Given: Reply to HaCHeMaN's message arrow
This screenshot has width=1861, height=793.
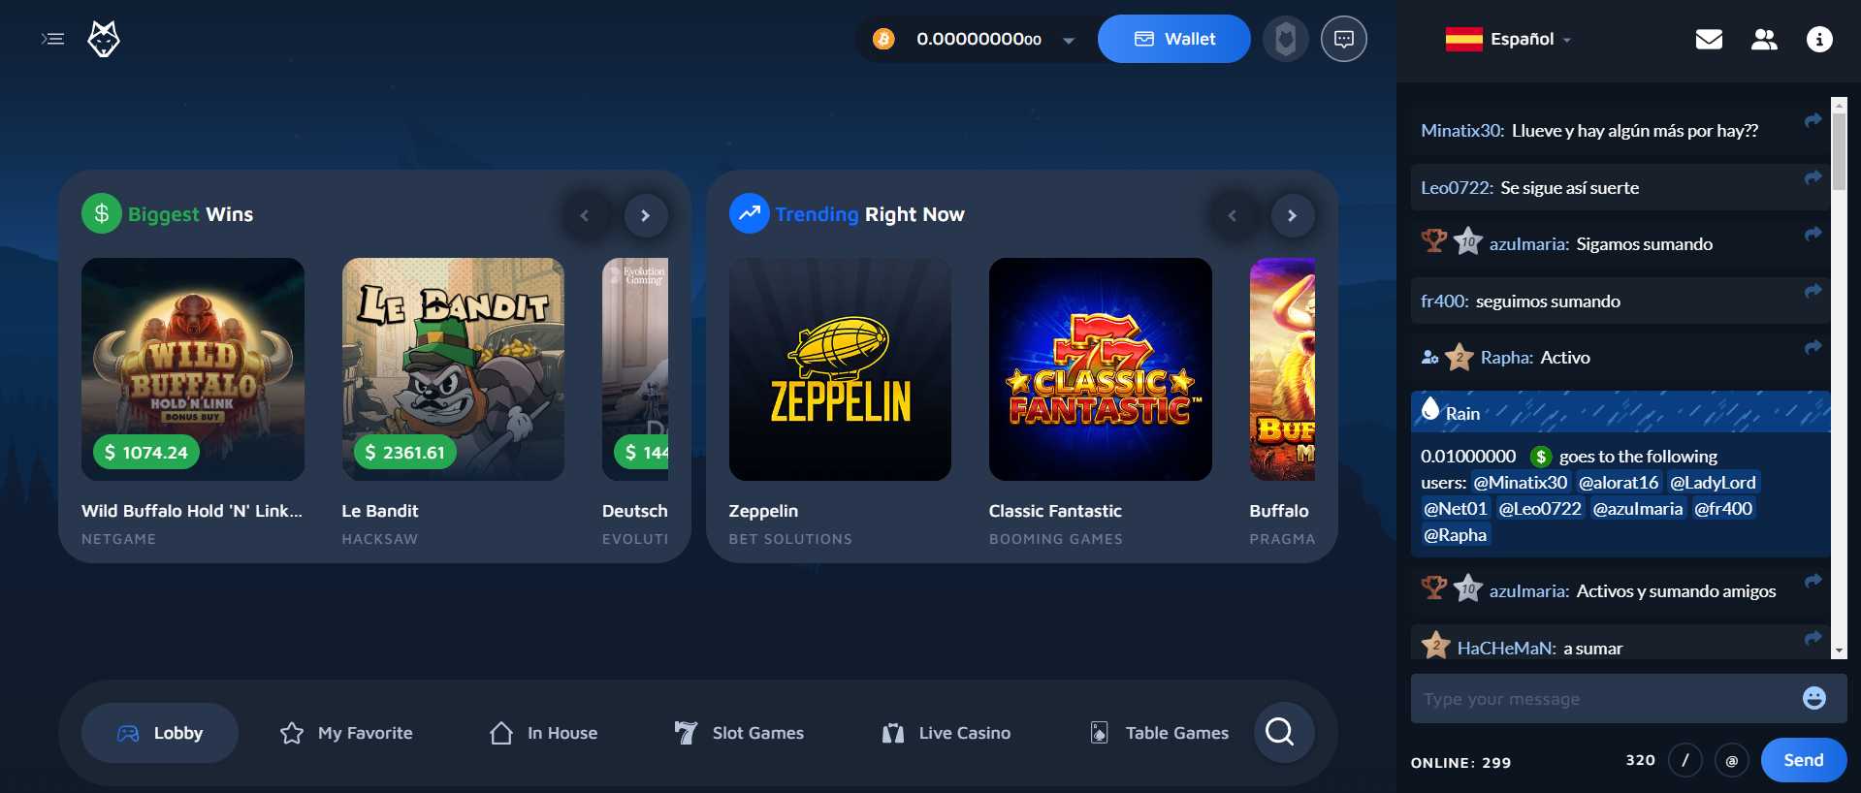Looking at the screenshot, I should pyautogui.click(x=1813, y=638).
